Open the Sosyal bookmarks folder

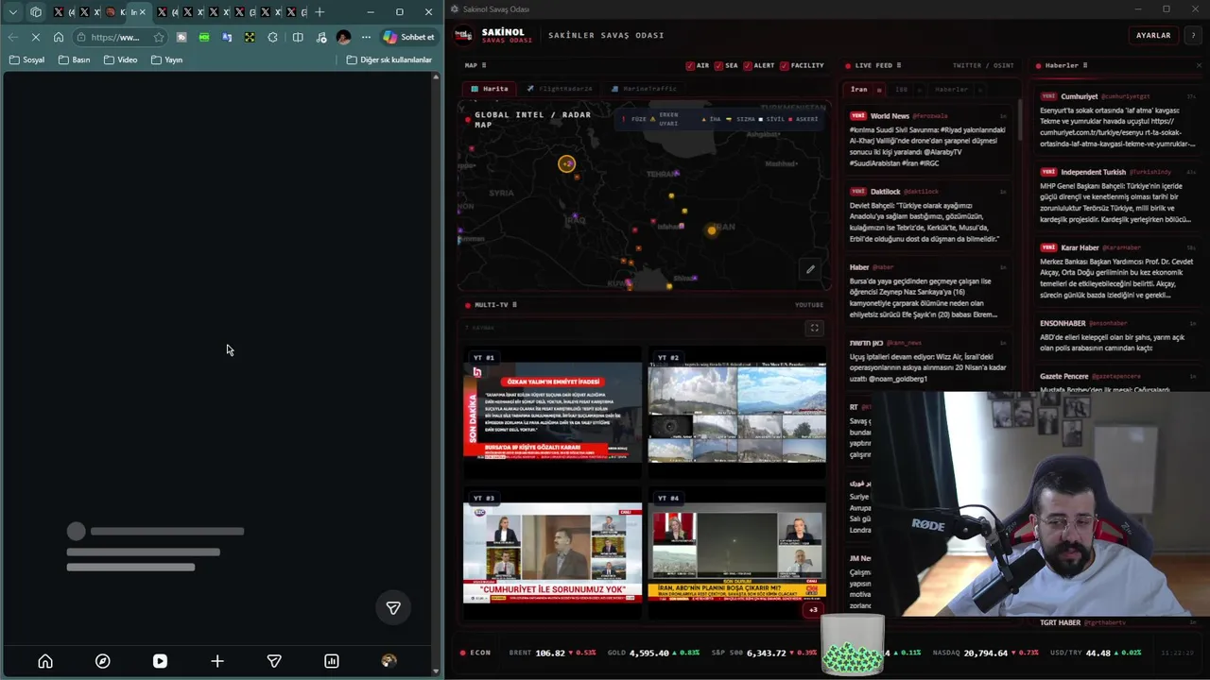point(26,59)
